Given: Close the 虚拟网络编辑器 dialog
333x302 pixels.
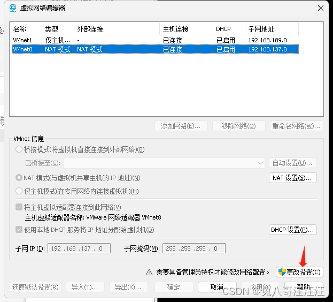Looking at the screenshot, I should pyautogui.click(x=321, y=8).
